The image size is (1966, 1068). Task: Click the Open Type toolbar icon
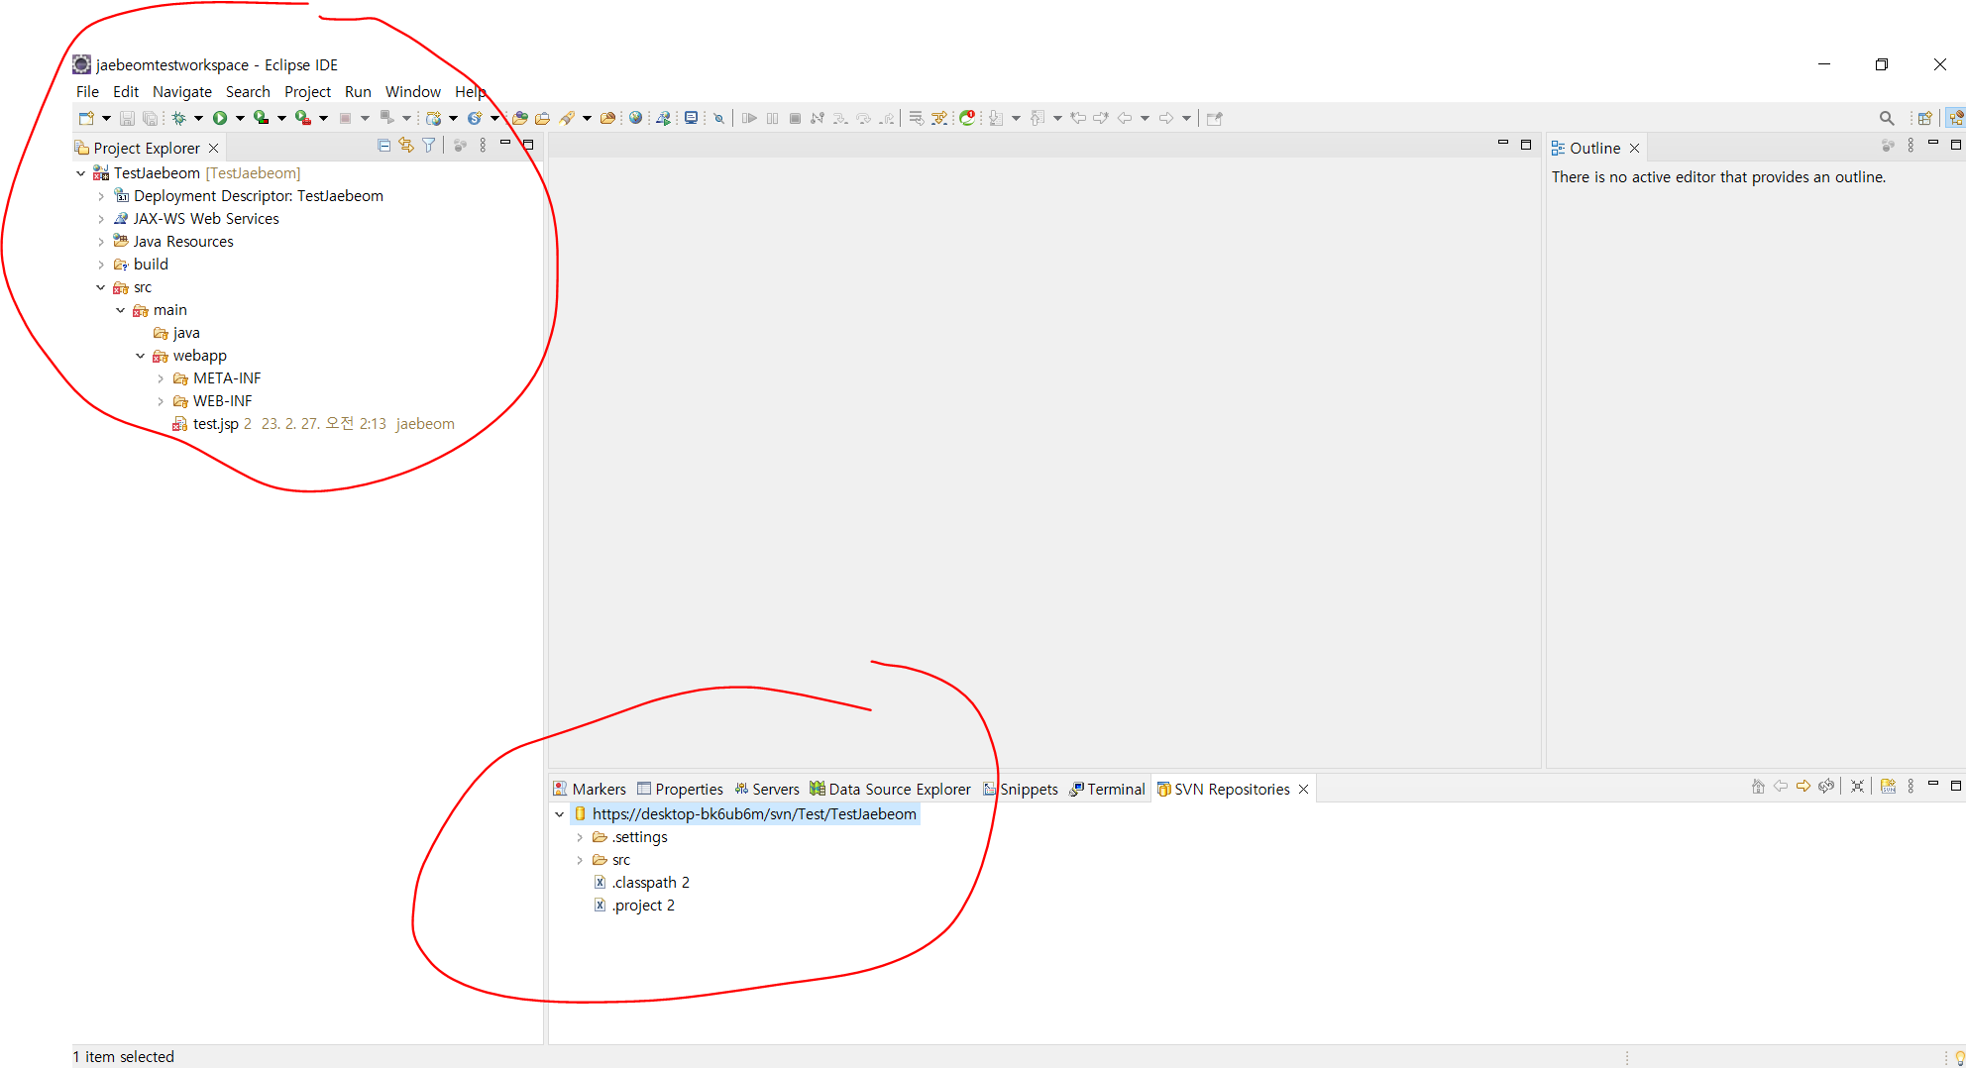click(x=519, y=119)
